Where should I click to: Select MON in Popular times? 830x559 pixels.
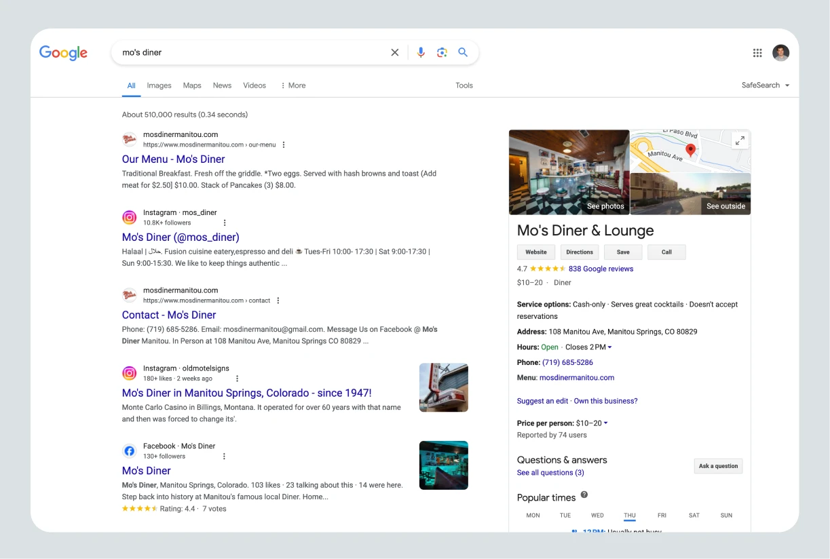(533, 516)
